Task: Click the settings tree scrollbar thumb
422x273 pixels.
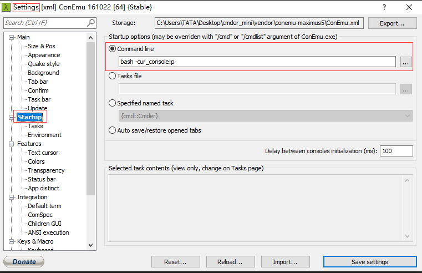Action: (91, 118)
